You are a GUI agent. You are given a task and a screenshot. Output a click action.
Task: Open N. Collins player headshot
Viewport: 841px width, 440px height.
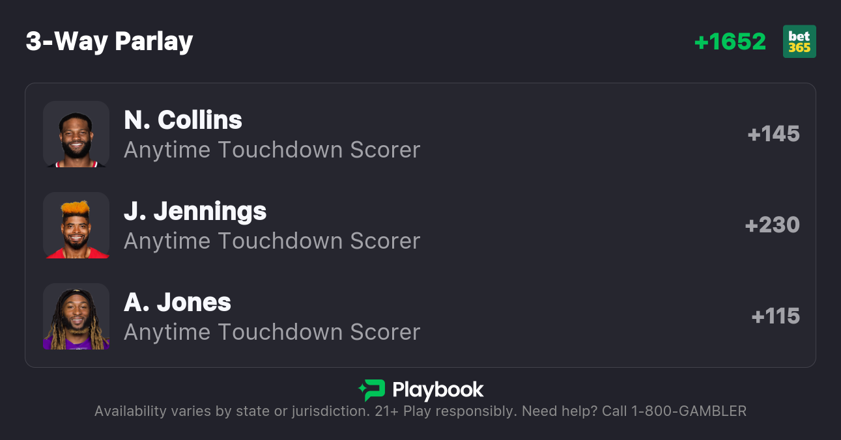[x=76, y=134]
